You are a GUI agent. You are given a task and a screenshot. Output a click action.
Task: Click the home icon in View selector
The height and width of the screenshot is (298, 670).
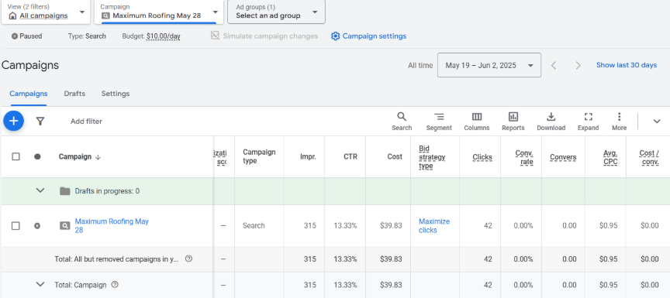13,15
